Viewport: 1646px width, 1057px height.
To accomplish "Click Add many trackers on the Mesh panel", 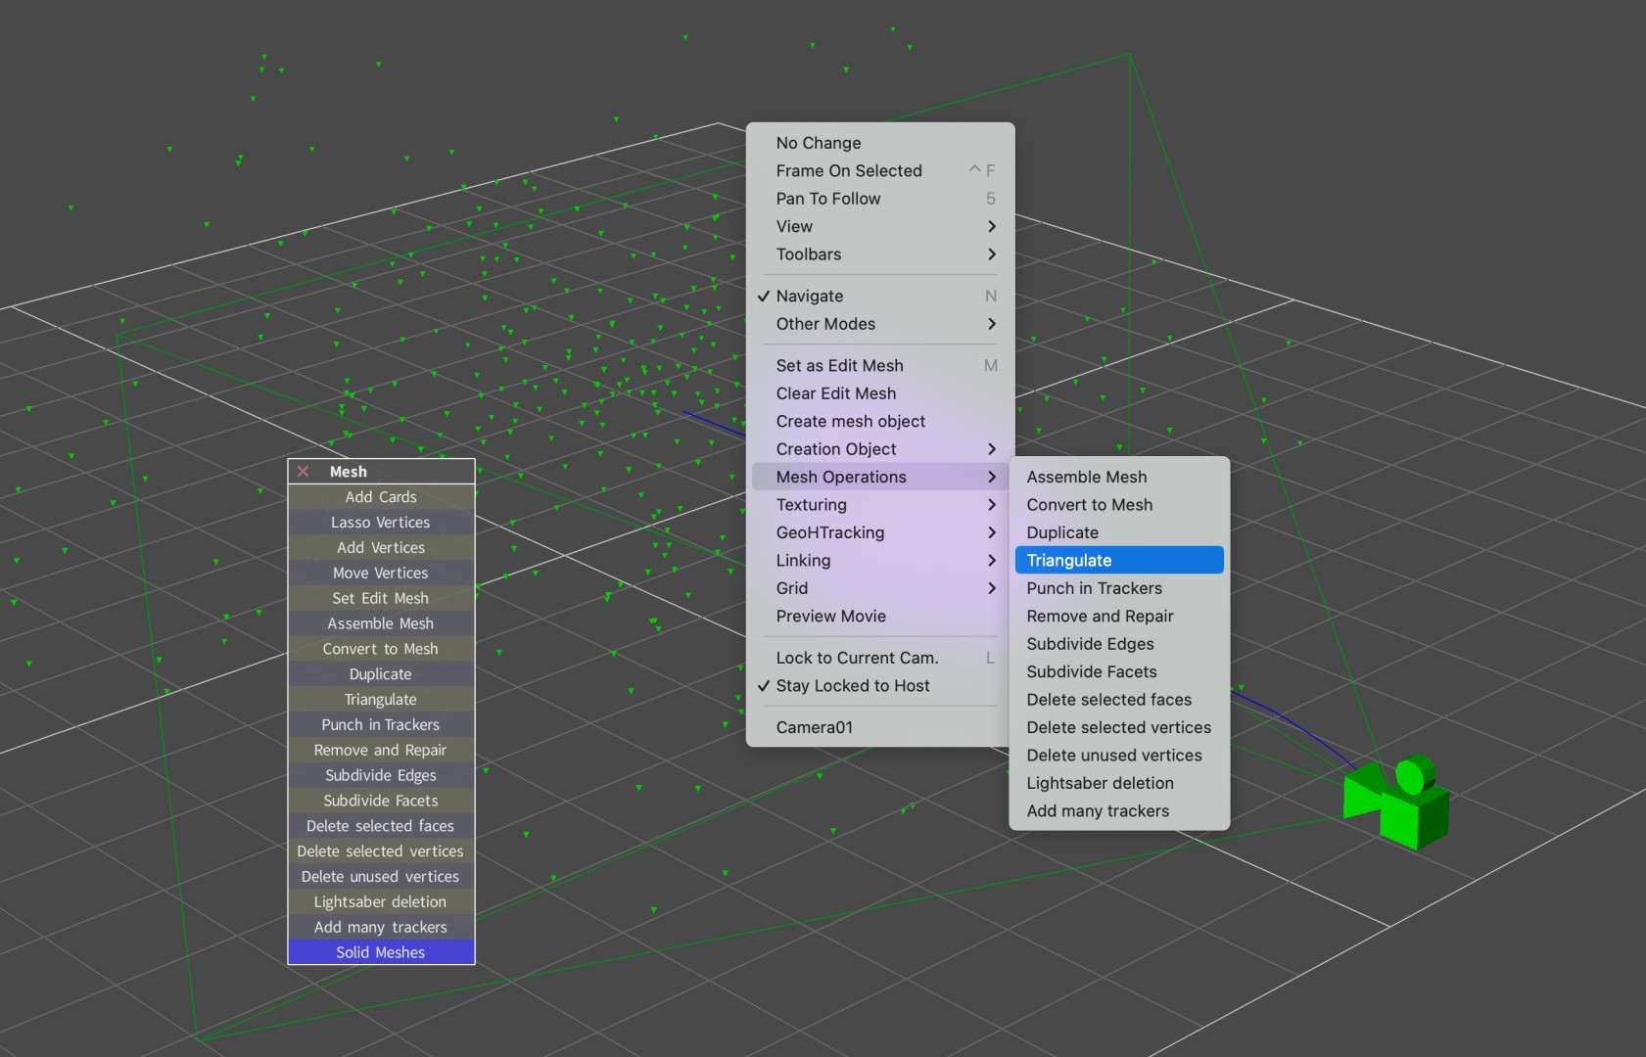I will (380, 927).
